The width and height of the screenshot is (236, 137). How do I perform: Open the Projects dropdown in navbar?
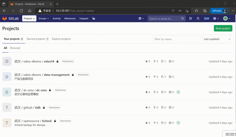point(29,18)
